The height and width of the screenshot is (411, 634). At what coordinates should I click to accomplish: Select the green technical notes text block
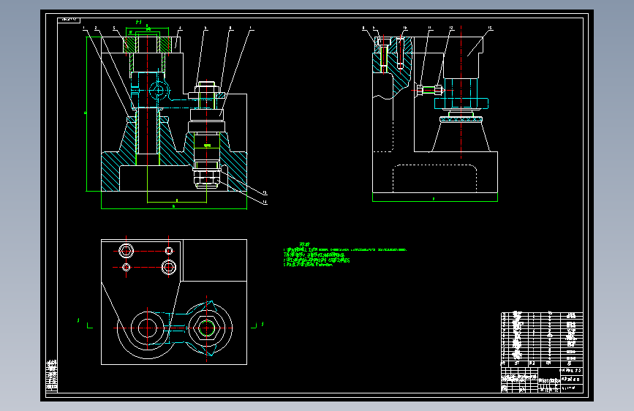pos(344,254)
